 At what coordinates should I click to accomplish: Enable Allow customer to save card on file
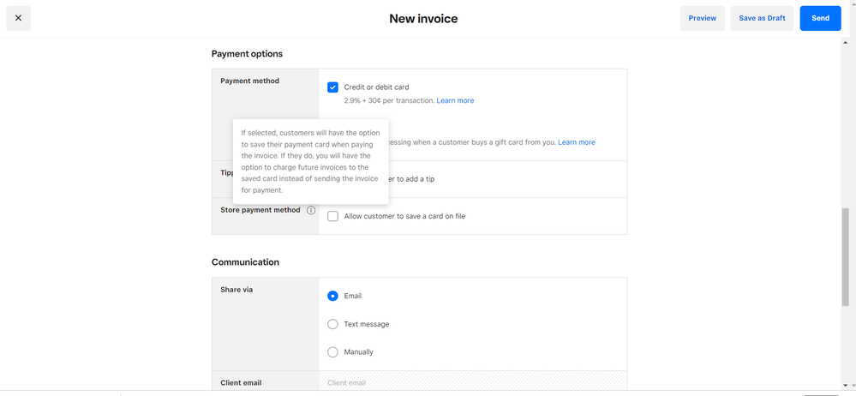332,217
